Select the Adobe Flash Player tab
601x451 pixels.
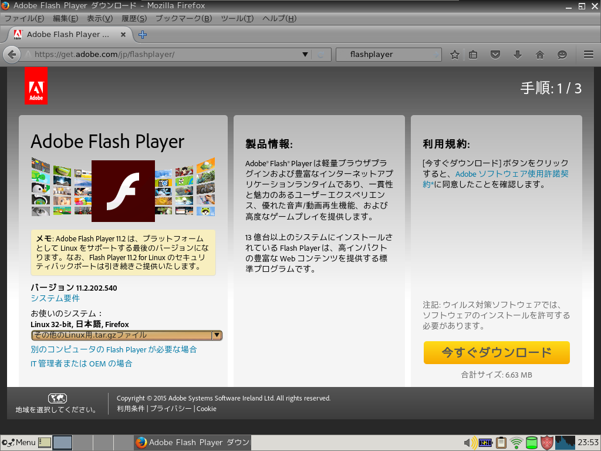68,35
